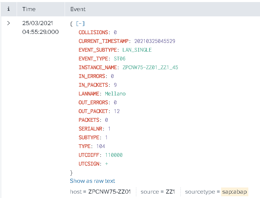Click the LANNAME value Mellano
The width and height of the screenshot is (260, 198).
point(115,94)
